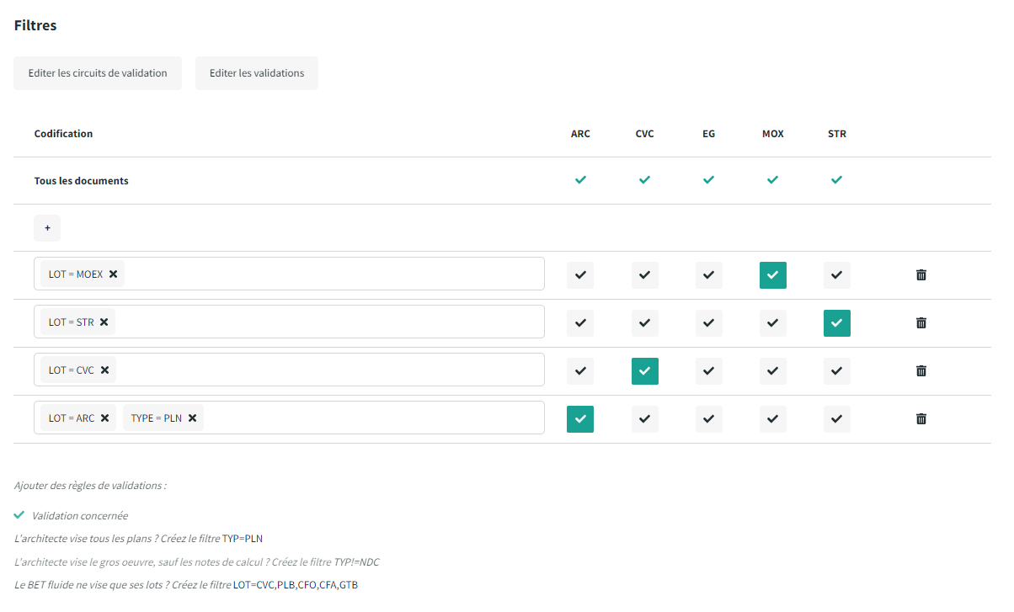Screen dimensions: 1014x612
Task: Click the Tous les documents row label
Action: [x=82, y=181]
